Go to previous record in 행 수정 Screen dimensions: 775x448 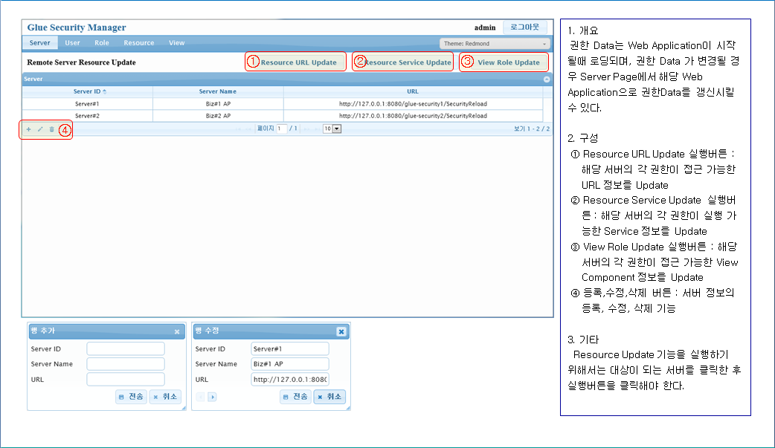click(201, 397)
